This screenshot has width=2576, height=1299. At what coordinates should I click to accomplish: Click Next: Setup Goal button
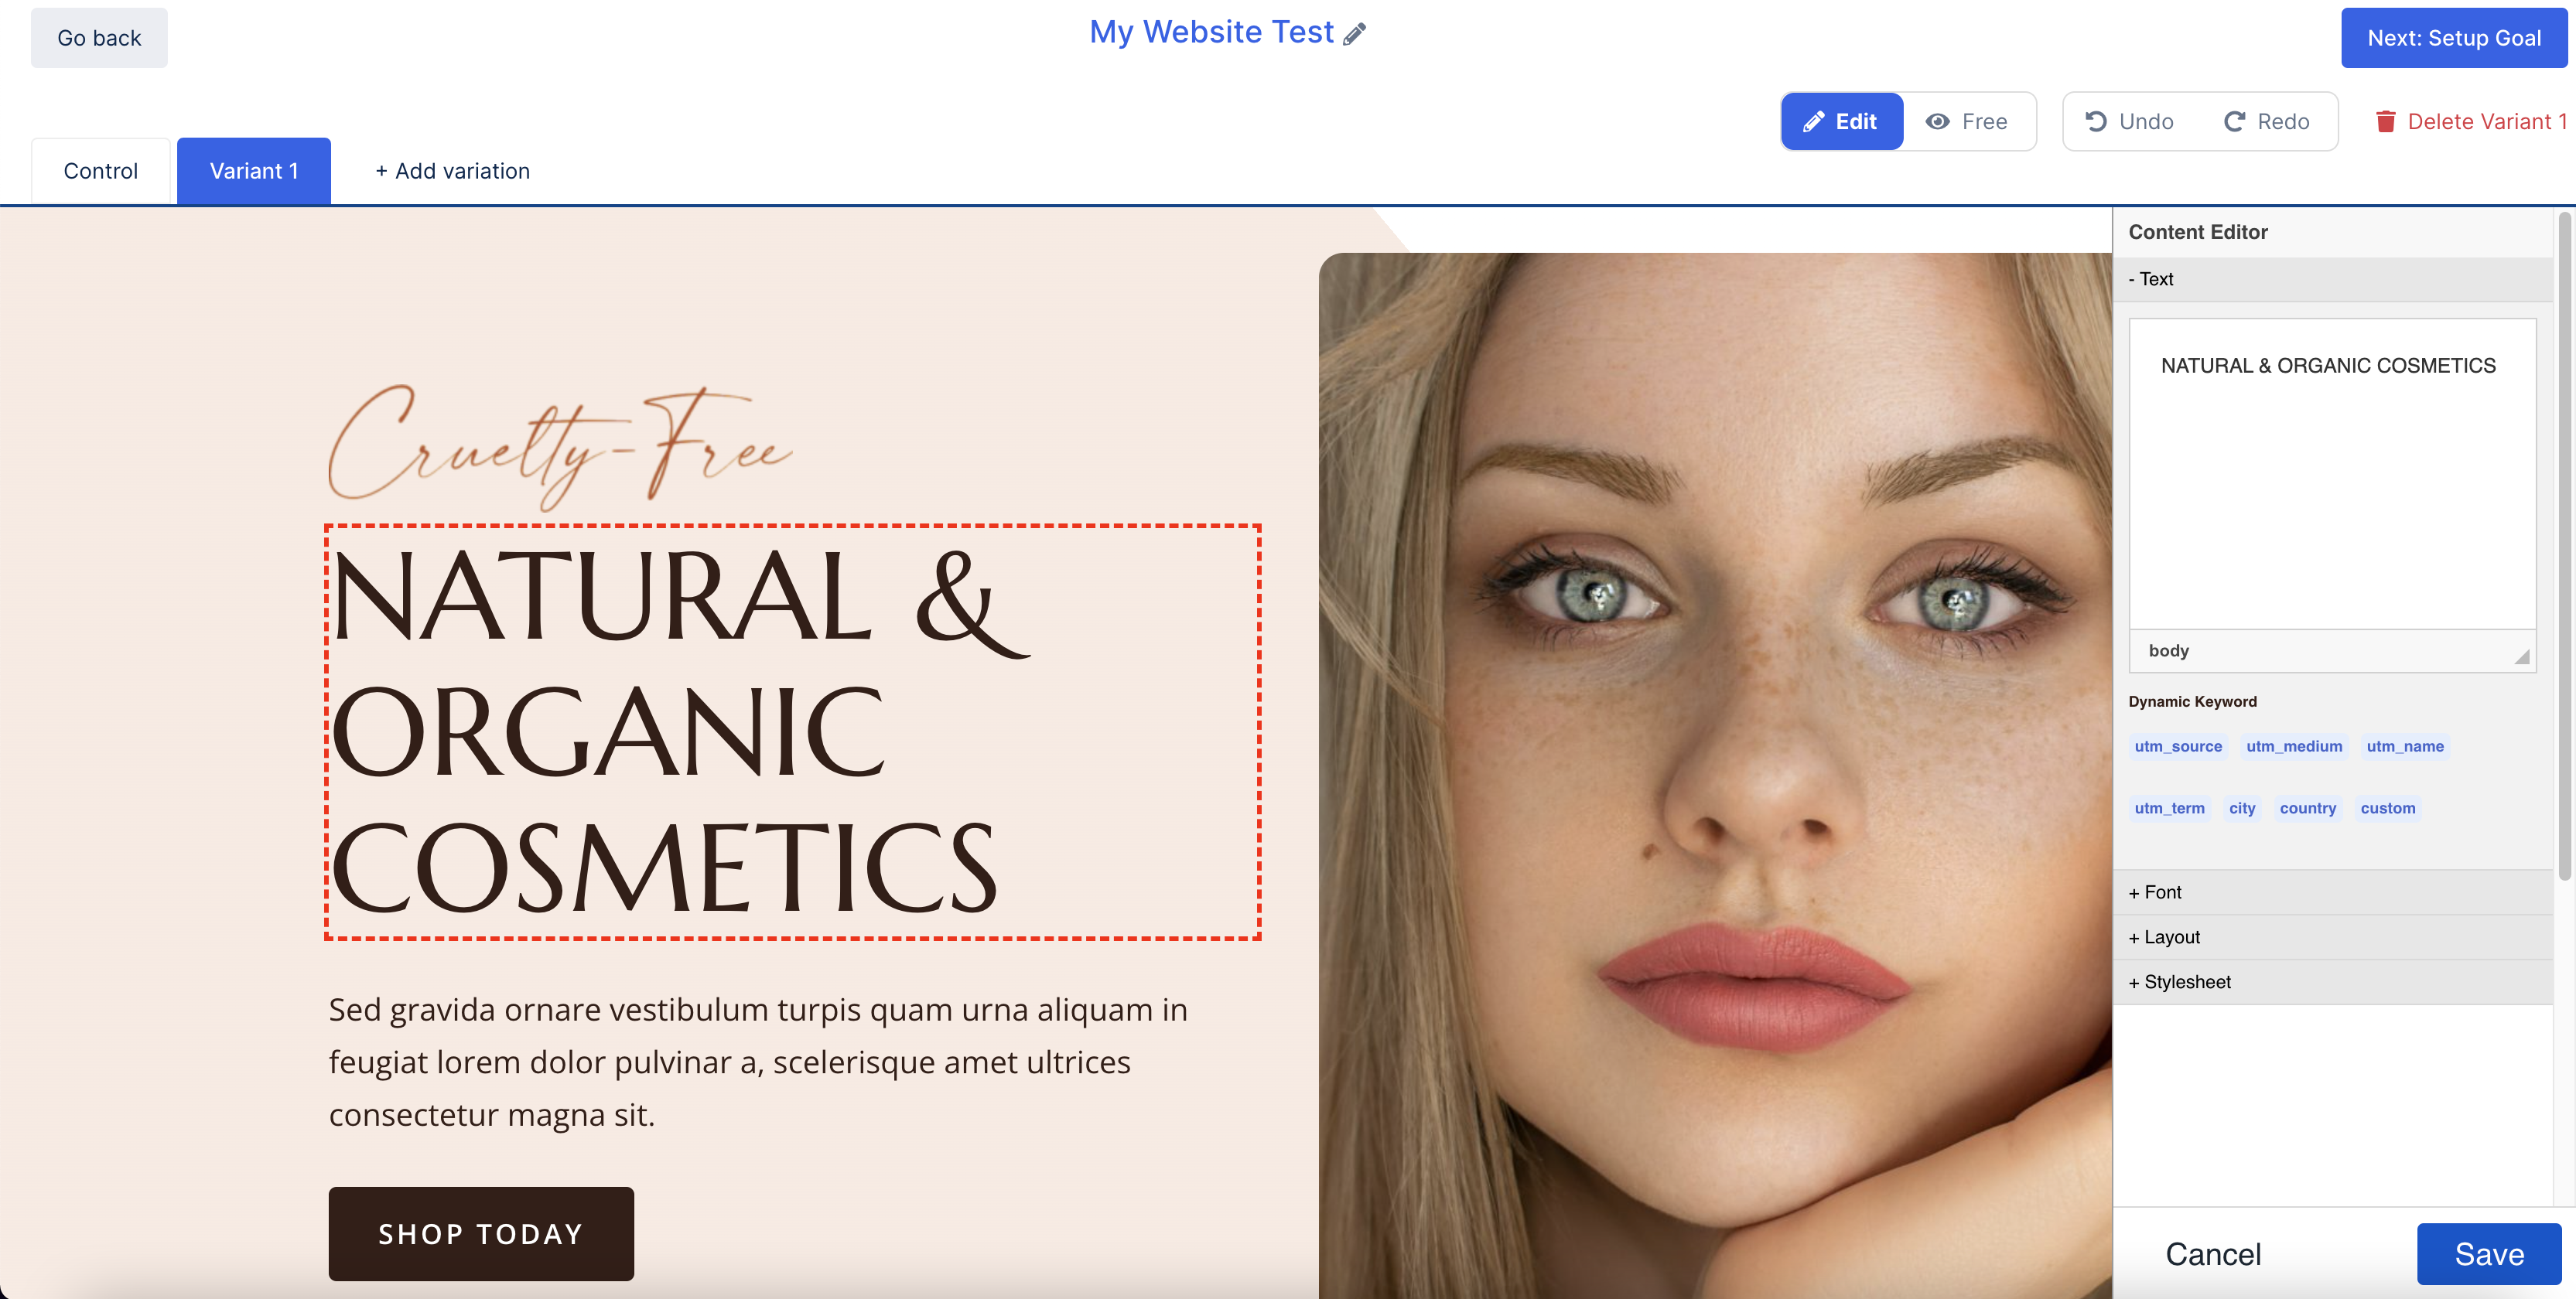[x=2454, y=38]
